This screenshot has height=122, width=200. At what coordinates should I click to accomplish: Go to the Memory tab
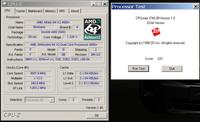pyautogui.click(x=50, y=11)
